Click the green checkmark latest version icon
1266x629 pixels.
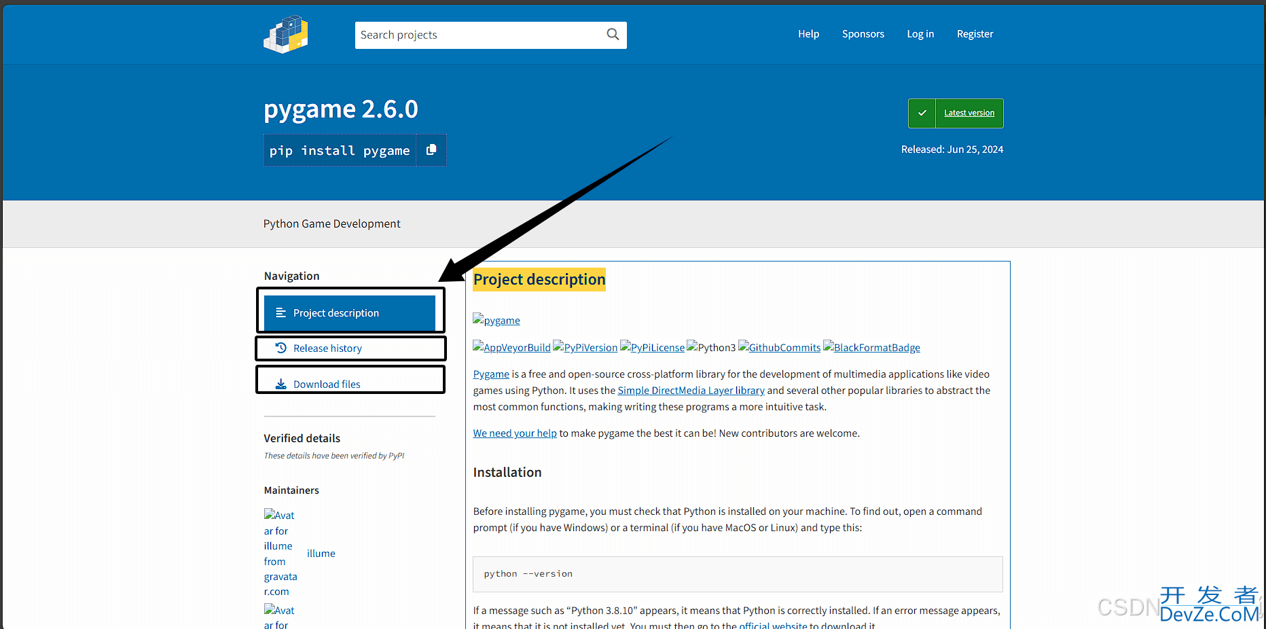922,113
